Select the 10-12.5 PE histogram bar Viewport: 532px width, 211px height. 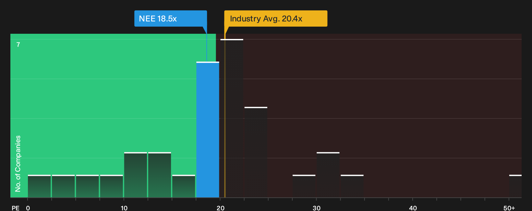[x=136, y=175]
